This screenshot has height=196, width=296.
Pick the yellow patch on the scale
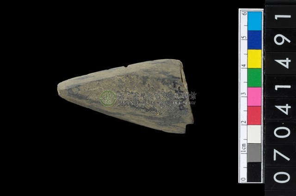click(x=254, y=59)
